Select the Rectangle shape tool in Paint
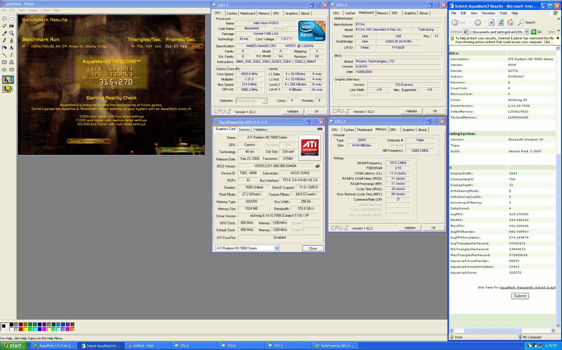 (4, 62)
